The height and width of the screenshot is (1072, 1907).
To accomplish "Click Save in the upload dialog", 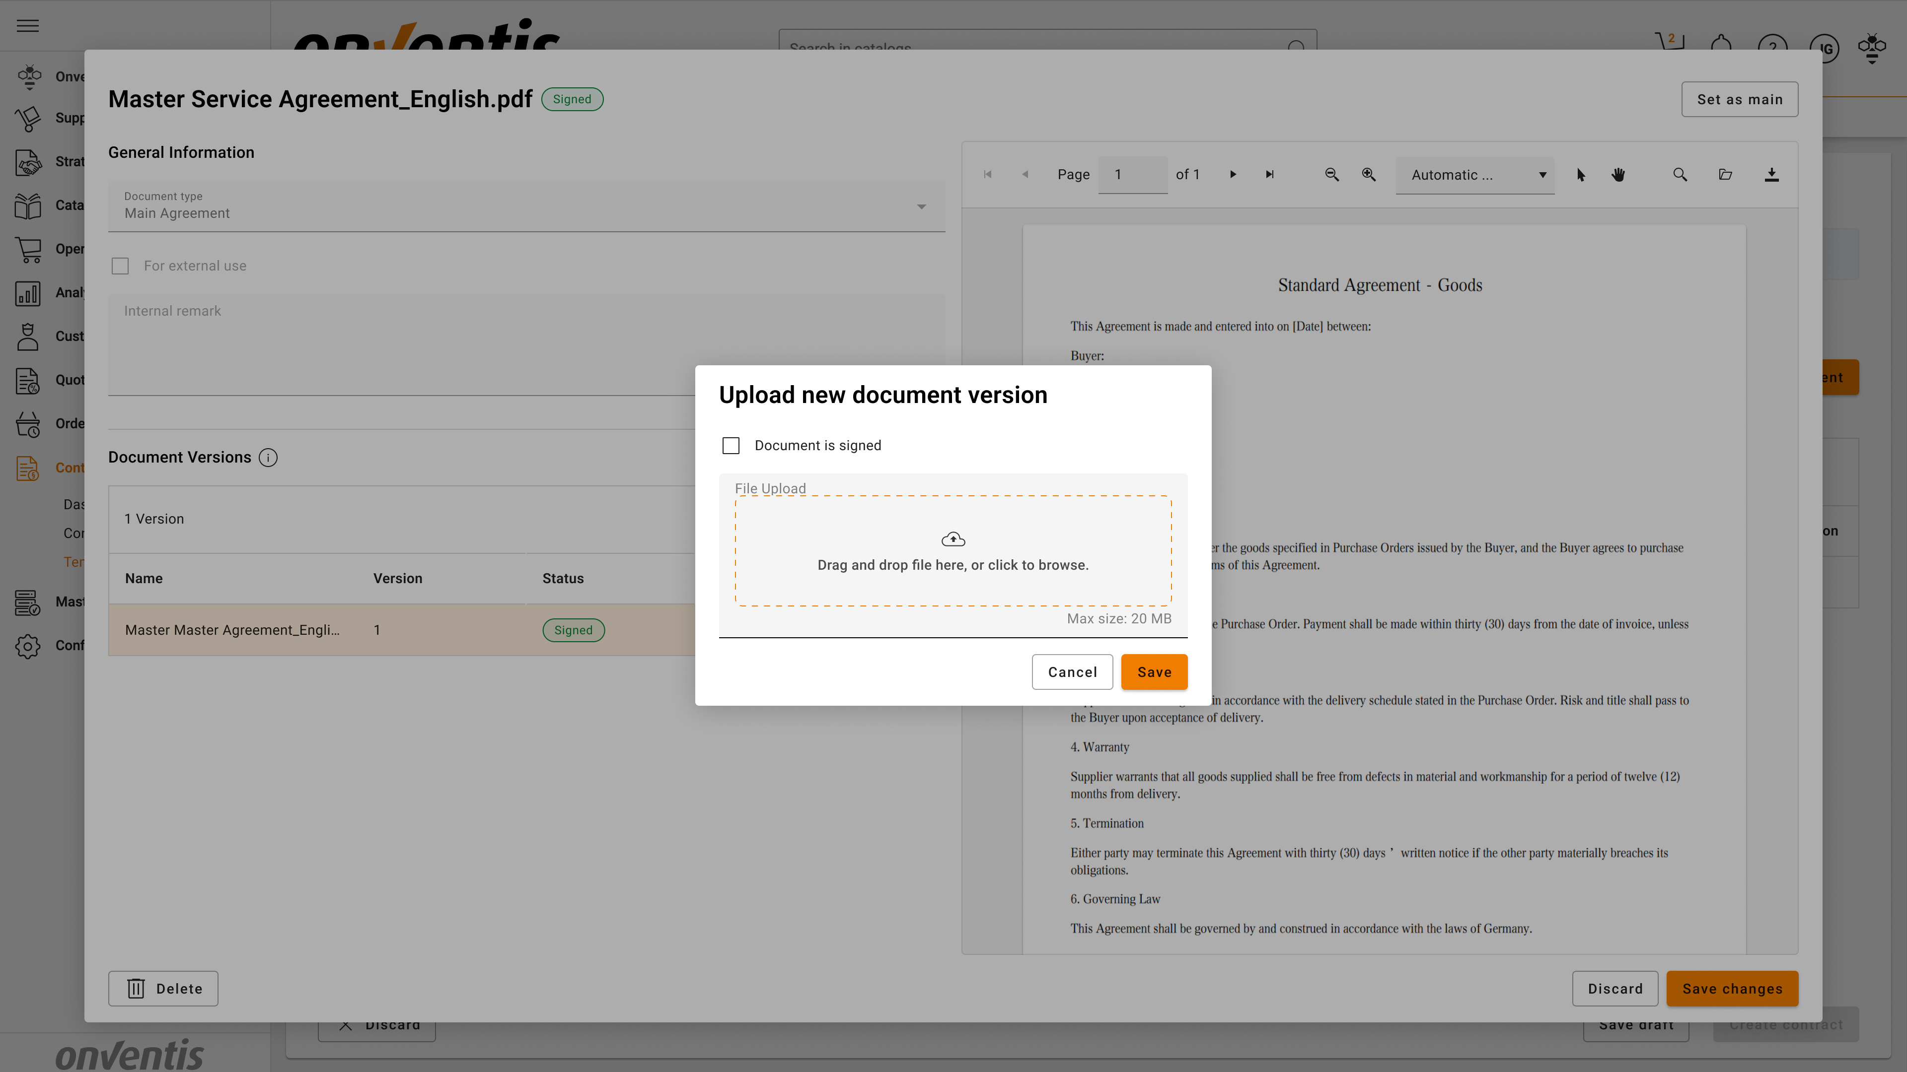I will 1153,672.
